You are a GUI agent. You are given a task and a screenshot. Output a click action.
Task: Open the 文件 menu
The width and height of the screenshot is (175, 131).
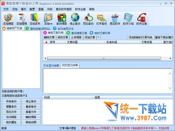(x=6, y=9)
